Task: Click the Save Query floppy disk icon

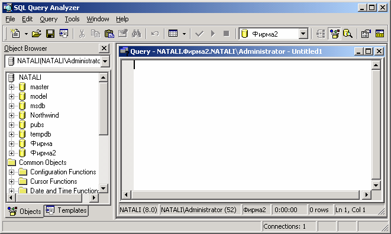Action: click(50, 34)
